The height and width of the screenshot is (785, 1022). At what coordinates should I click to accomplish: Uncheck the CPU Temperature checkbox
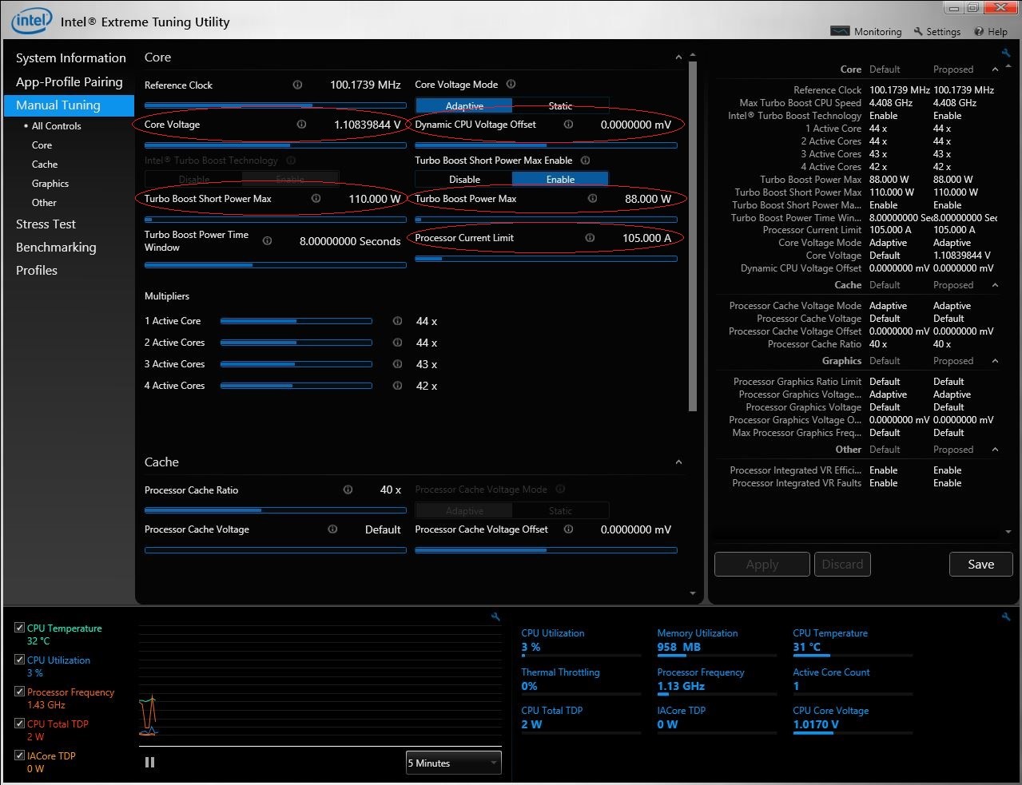pos(20,628)
